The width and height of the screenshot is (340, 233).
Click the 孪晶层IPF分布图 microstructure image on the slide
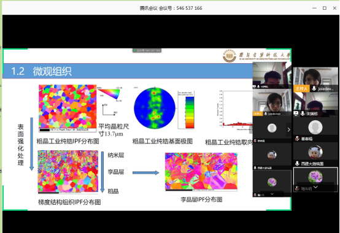point(201,171)
